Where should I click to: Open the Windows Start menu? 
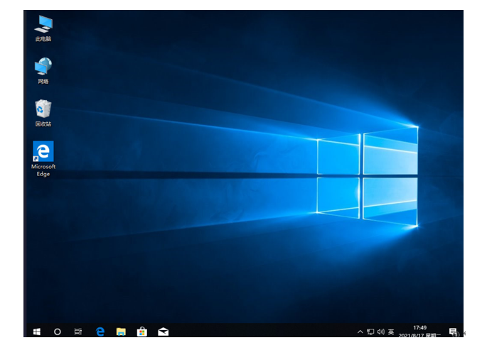tap(37, 332)
